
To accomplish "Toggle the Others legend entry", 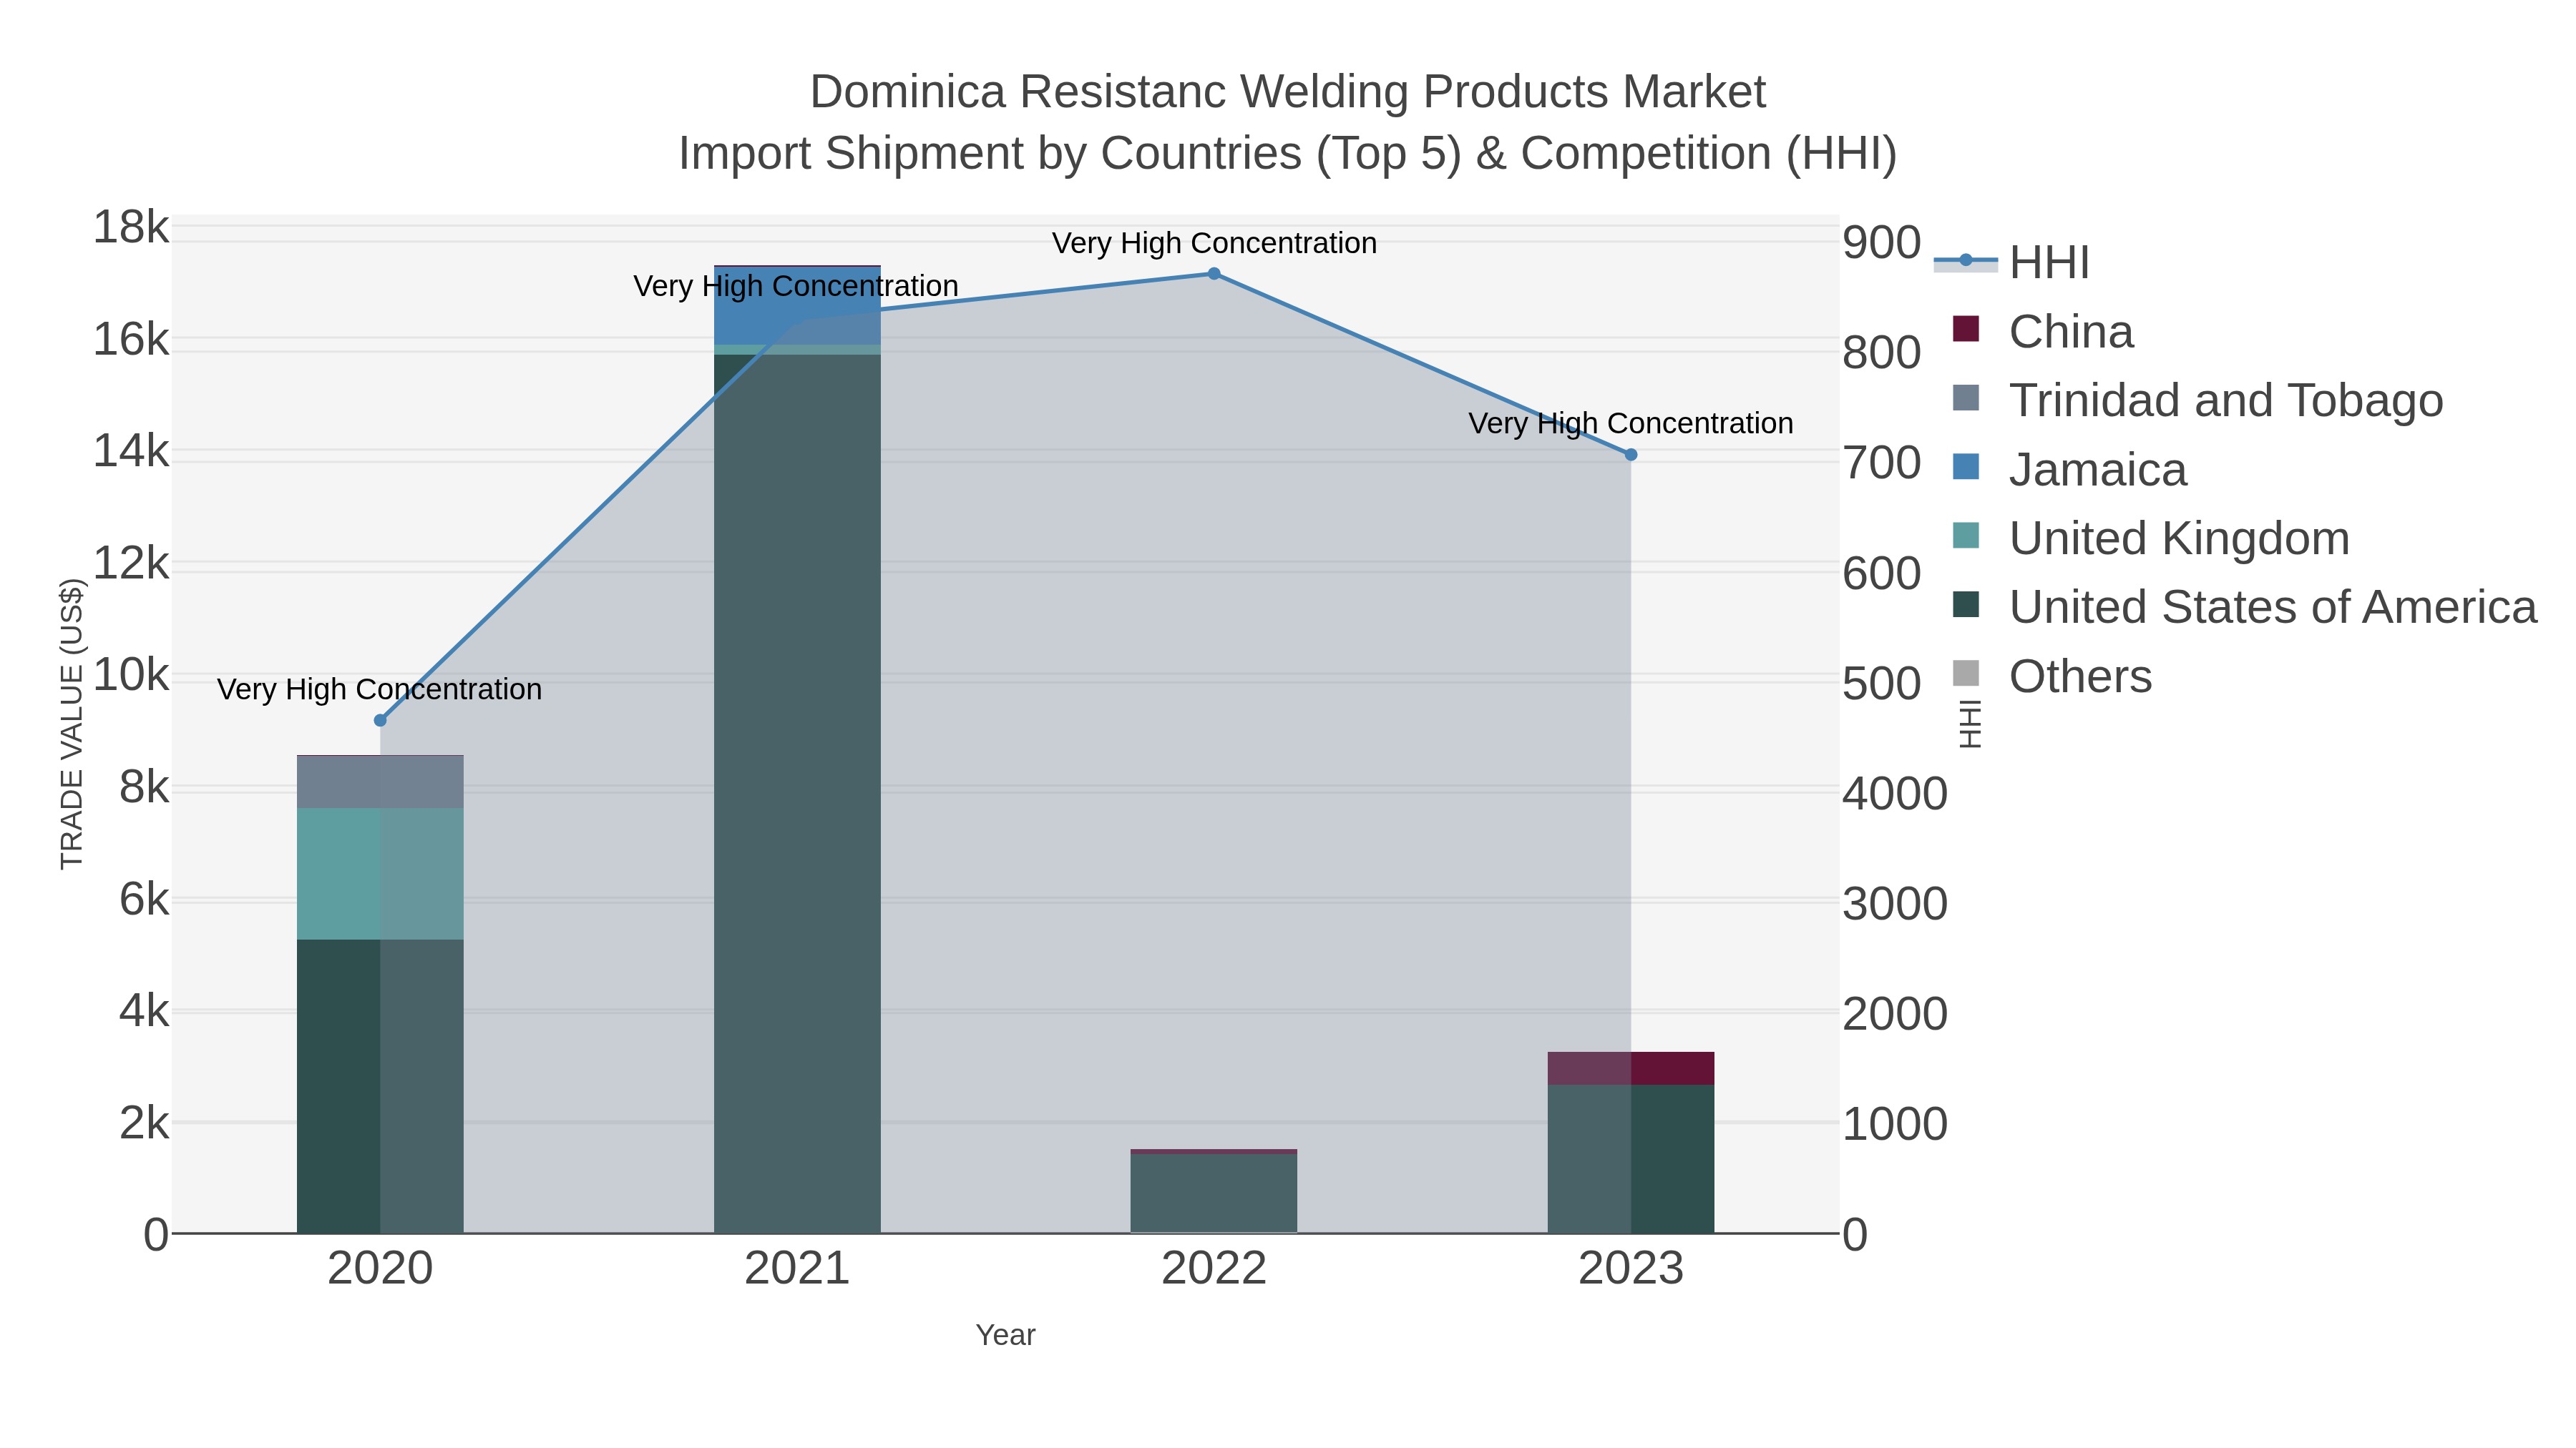I will pyautogui.click(x=2051, y=676).
